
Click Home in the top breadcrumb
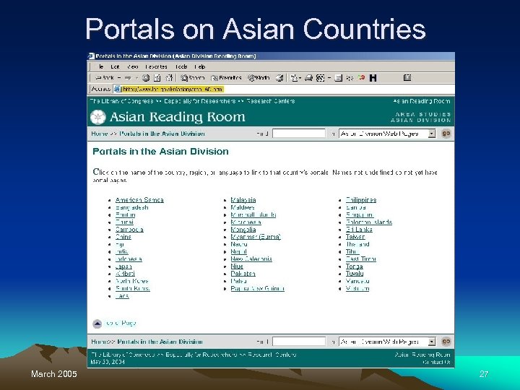[x=99, y=134]
